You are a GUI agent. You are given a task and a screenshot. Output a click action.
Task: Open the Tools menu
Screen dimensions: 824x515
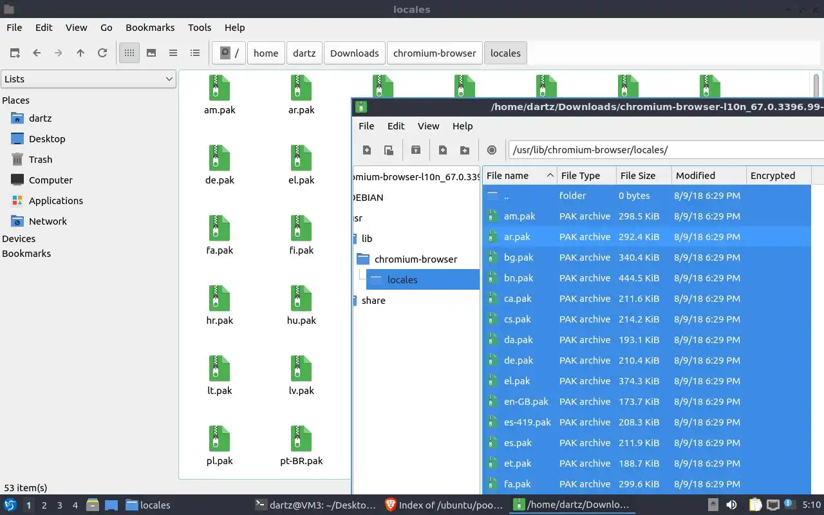200,28
